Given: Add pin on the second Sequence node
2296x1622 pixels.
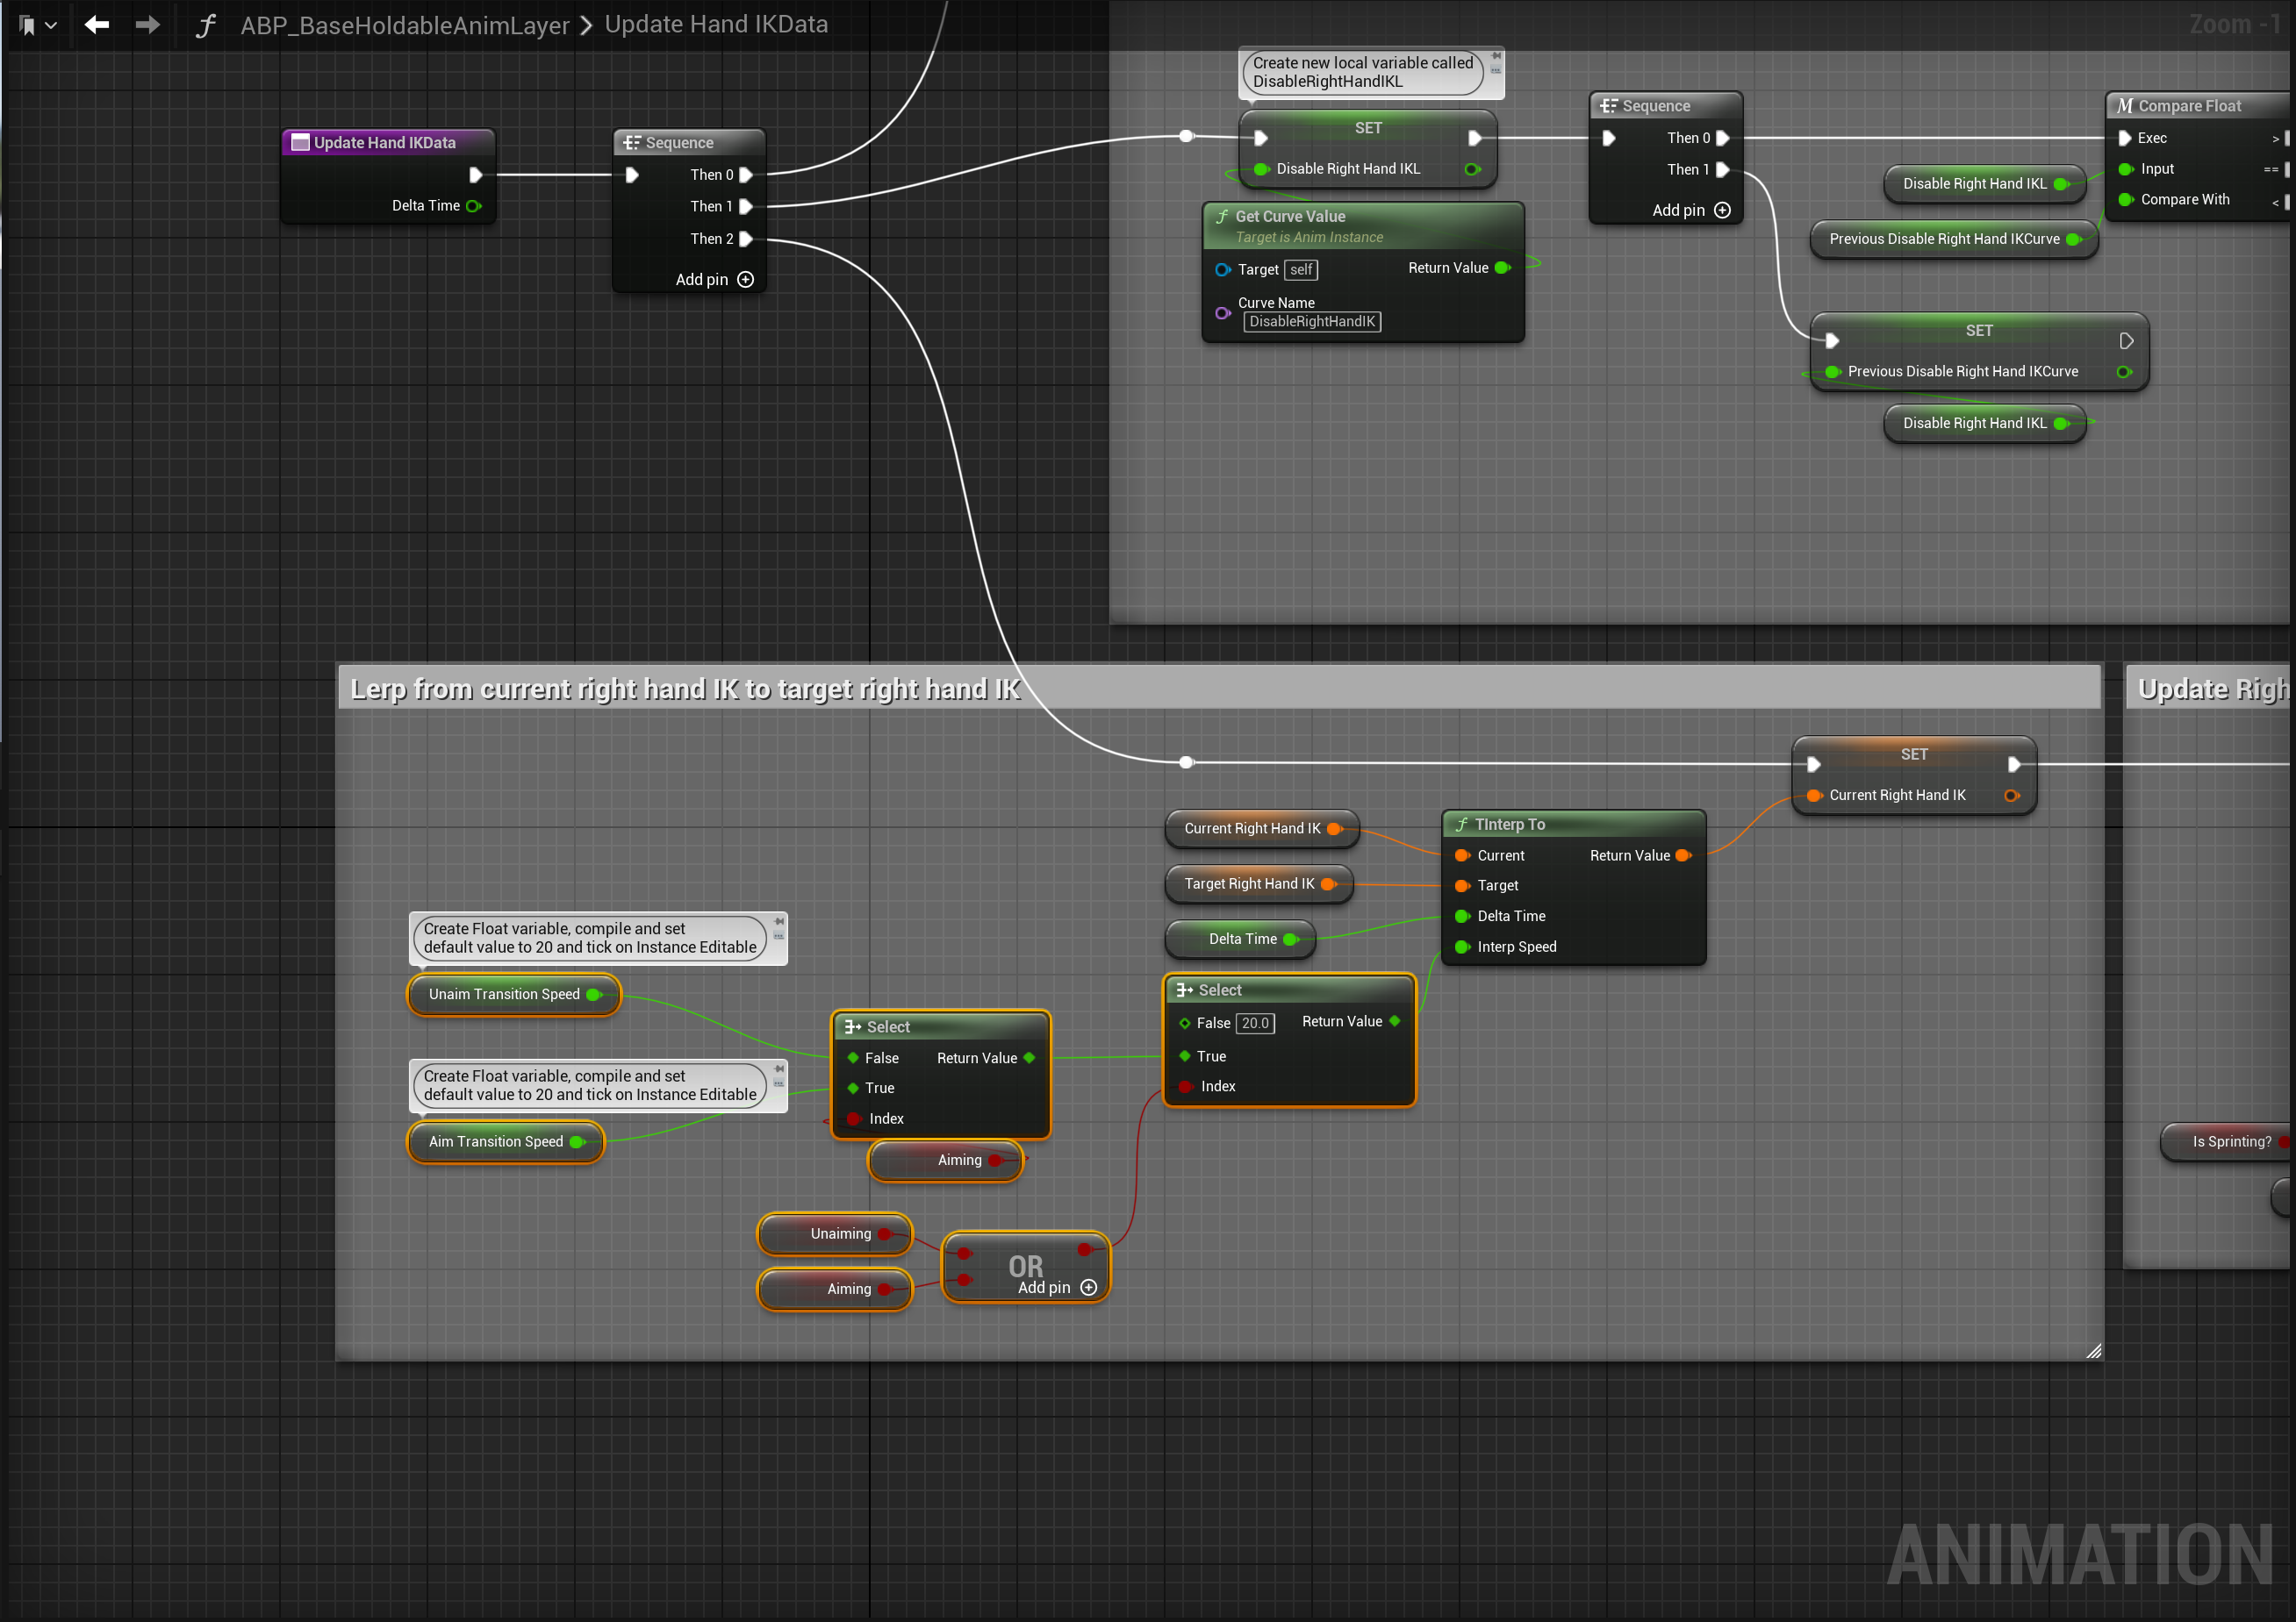Looking at the screenshot, I should click(x=1722, y=210).
